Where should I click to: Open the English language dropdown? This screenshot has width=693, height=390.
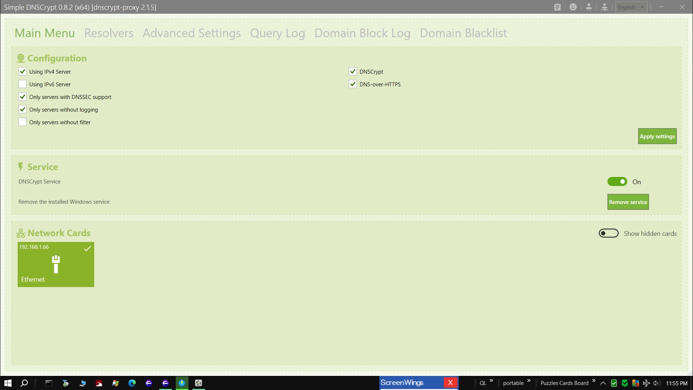[x=631, y=7]
